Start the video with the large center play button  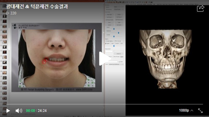[x=105, y=58]
